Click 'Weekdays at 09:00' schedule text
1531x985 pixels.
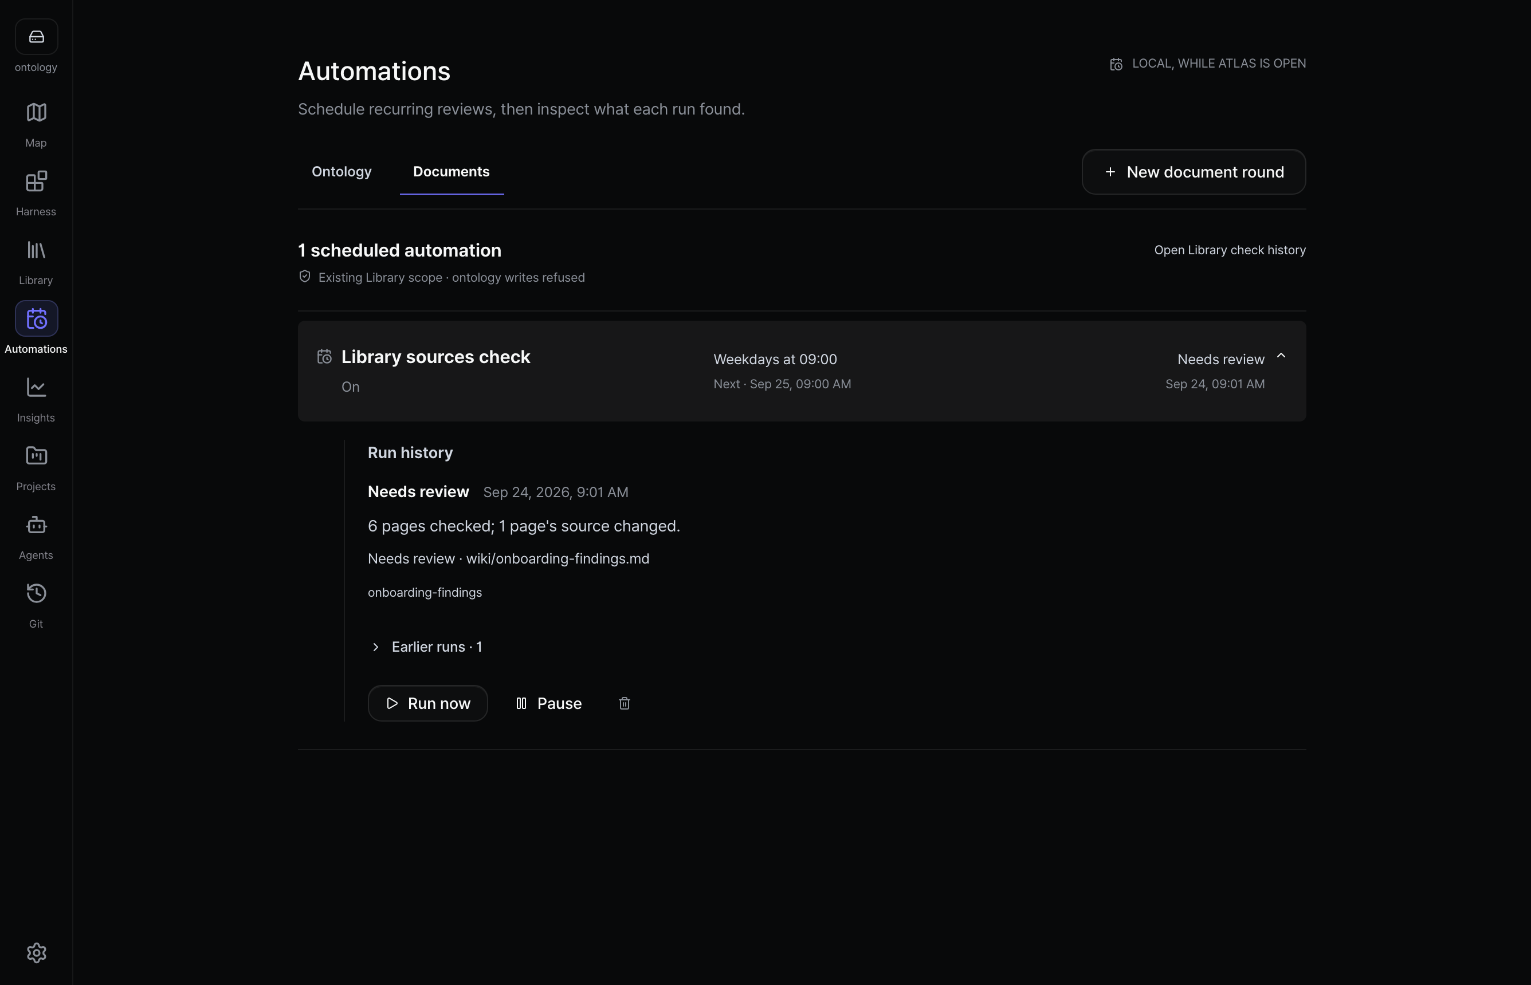(775, 360)
